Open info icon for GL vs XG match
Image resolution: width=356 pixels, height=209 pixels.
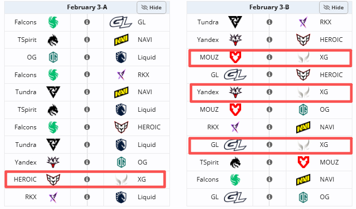pyautogui.click(x=270, y=145)
